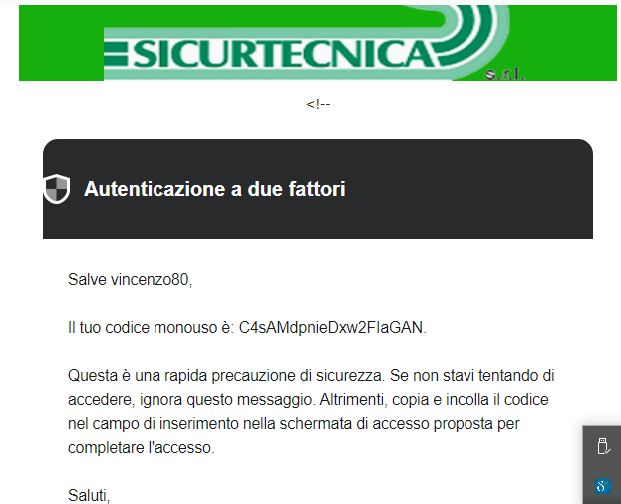Click the green striped emblem left of SICURTECNICA
Viewport: 621px width, 504px height.
click(x=116, y=54)
